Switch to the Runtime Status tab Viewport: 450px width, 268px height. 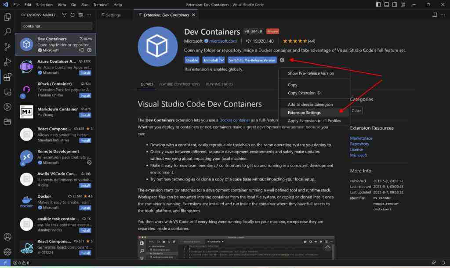219,84
